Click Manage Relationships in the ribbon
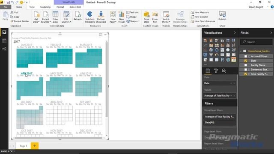Image resolution: width=274 pixels, height=154 pixels. [x=180, y=17]
